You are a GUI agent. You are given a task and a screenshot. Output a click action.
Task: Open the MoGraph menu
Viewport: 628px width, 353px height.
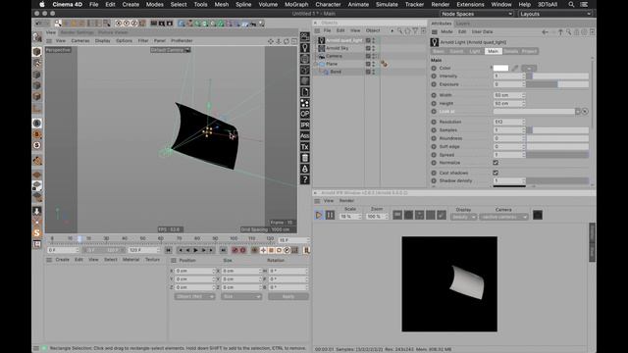296,4
